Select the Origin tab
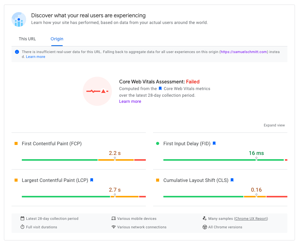The width and height of the screenshot is (301, 245). pos(57,39)
